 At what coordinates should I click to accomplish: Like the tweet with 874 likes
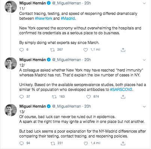click(x=88, y=97)
